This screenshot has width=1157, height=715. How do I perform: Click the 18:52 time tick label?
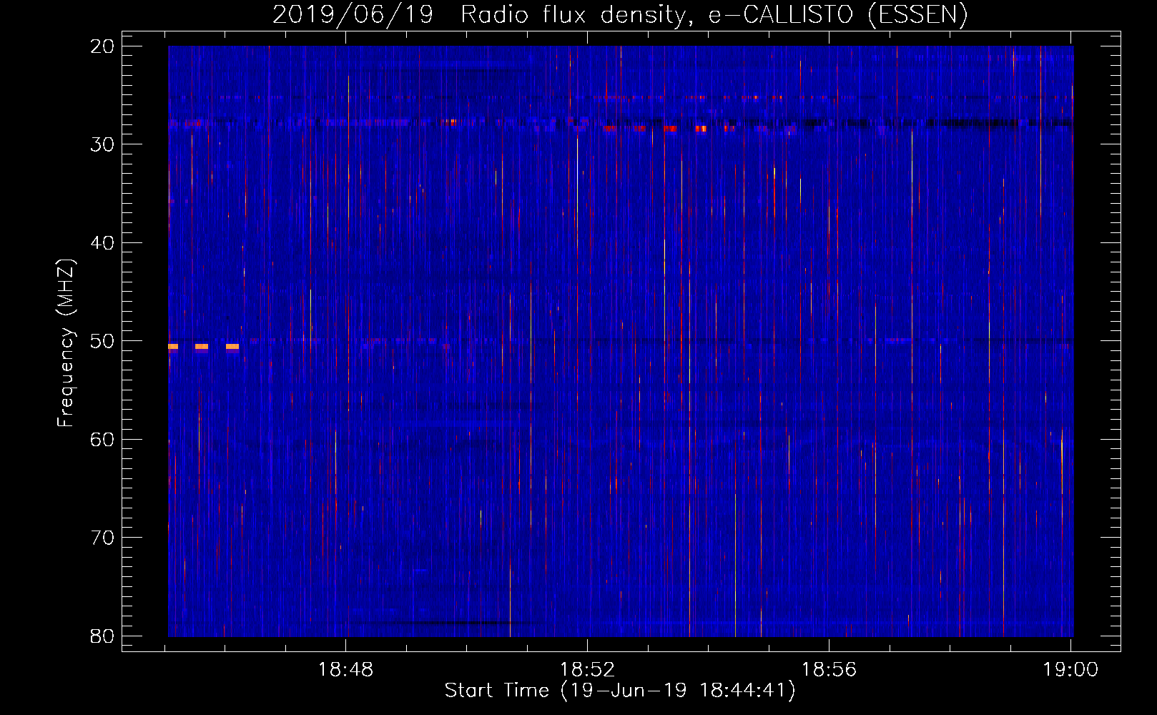(x=587, y=670)
